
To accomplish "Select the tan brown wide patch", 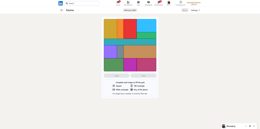I will (140, 52).
